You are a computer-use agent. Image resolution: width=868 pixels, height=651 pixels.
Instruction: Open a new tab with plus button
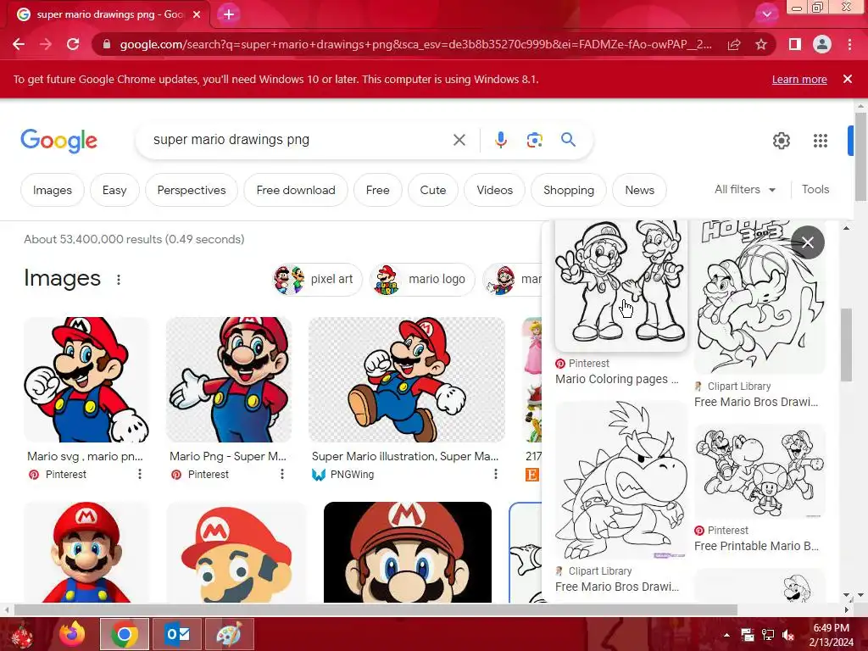pyautogui.click(x=229, y=14)
